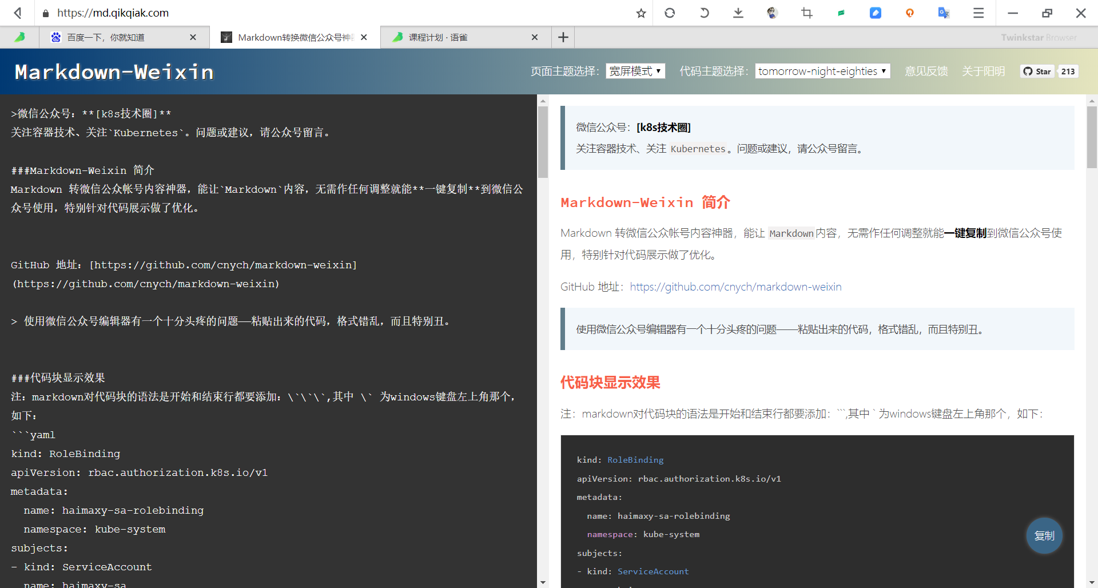This screenshot has height=588, width=1098.
Task: Go back using the browser back arrow
Action: pos(18,13)
